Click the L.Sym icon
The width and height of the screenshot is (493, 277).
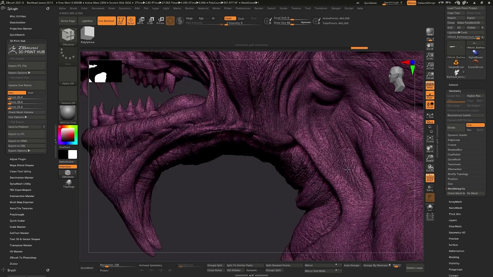(x=430, y=115)
